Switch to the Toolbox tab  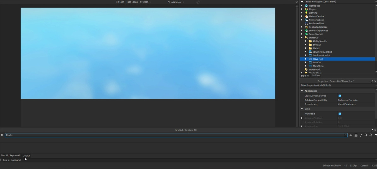pyautogui.click(x=316, y=75)
